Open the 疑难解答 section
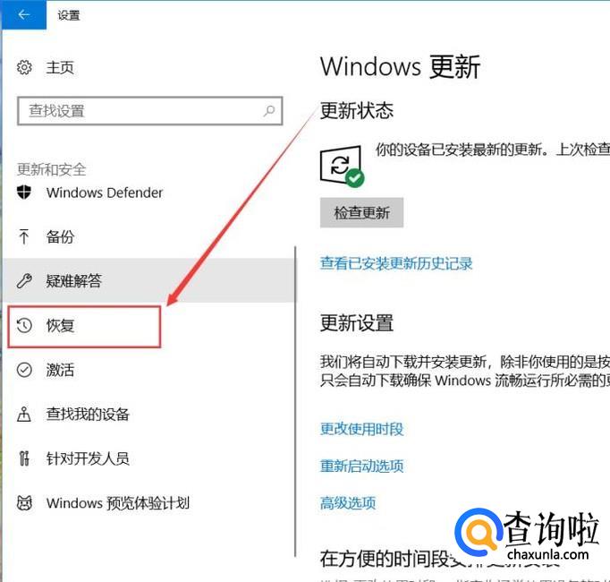 [149, 280]
